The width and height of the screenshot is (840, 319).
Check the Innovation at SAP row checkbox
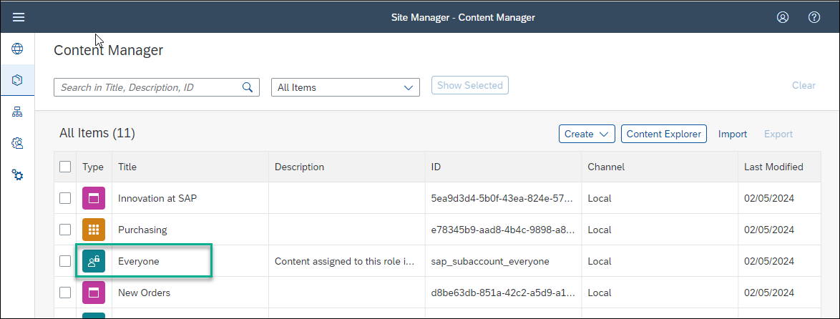[65, 199]
